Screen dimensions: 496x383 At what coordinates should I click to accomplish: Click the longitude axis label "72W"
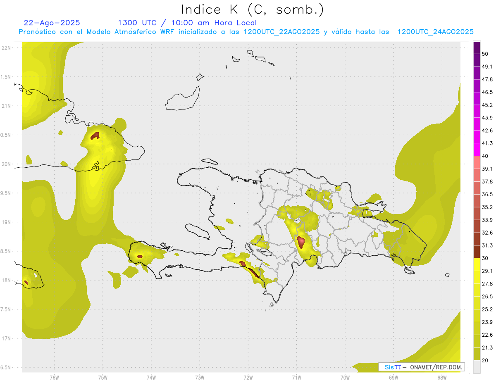(248, 377)
